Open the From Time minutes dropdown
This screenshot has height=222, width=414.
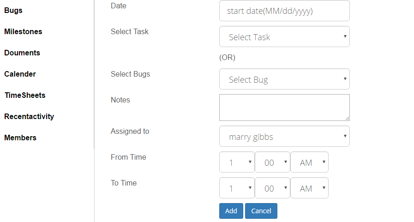(272, 162)
